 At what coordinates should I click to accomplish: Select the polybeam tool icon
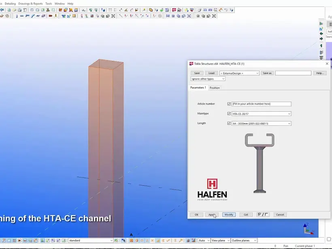(27, 16)
